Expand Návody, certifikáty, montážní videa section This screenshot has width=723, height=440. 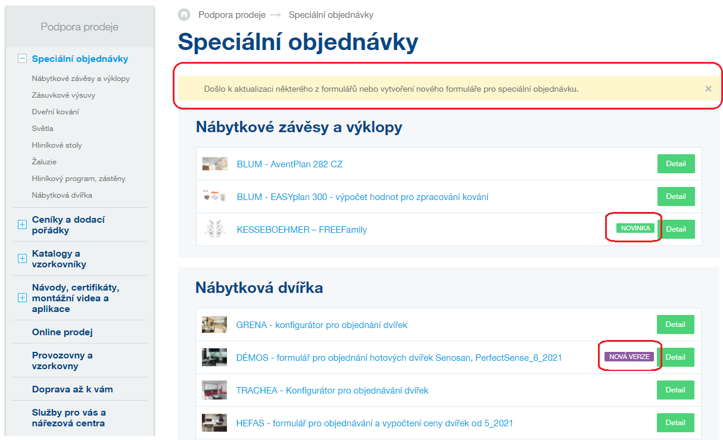[23, 298]
